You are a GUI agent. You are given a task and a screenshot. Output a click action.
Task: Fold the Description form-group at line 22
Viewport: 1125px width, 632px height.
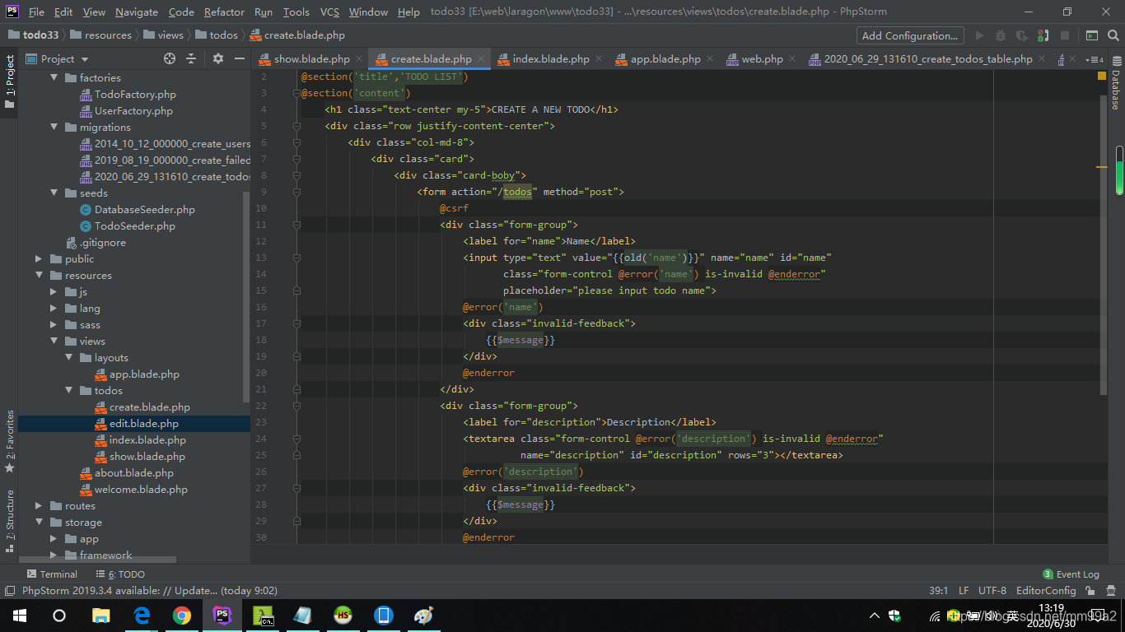(296, 406)
